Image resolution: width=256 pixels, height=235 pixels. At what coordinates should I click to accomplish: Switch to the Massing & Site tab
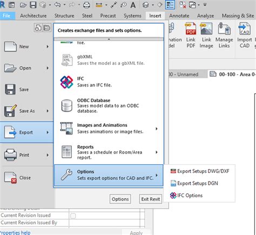(x=238, y=16)
